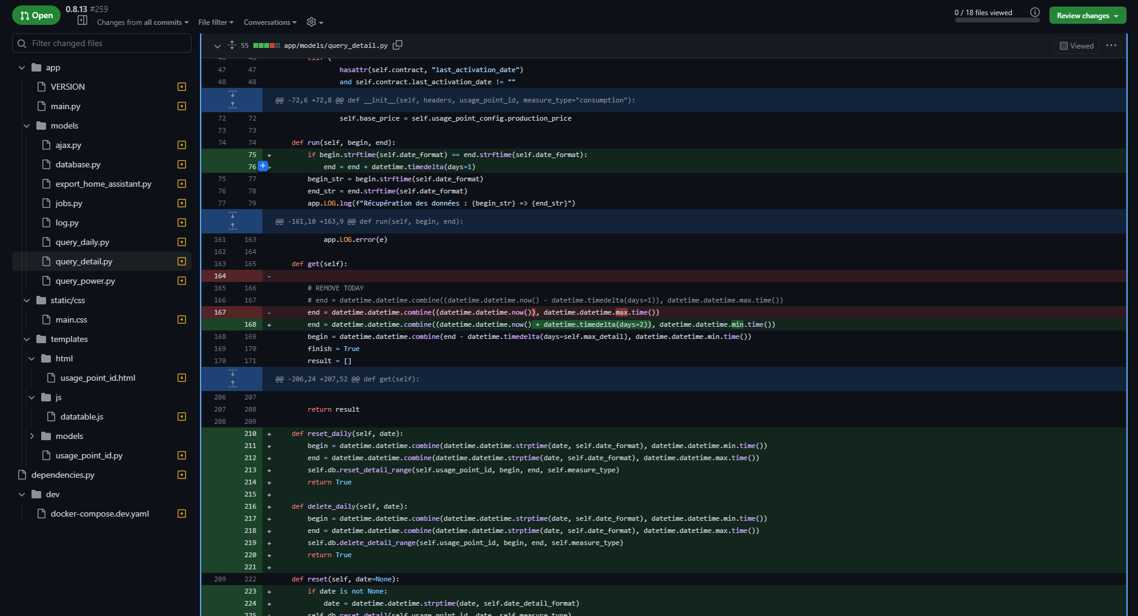Toggle viewed status for docker-compose.dev.yaml
This screenshot has width=1138, height=616.
pos(181,514)
